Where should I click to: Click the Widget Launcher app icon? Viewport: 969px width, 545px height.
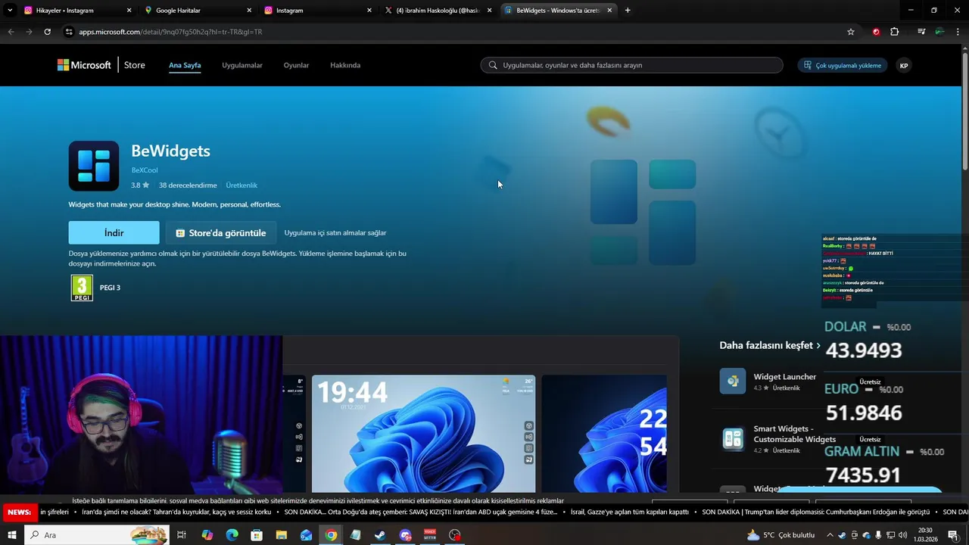point(733,381)
